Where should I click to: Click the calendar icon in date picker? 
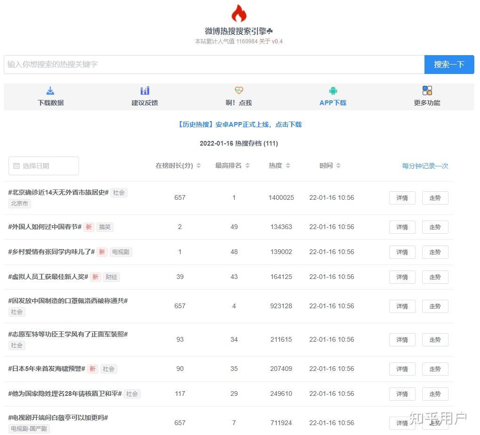pyautogui.click(x=16, y=166)
